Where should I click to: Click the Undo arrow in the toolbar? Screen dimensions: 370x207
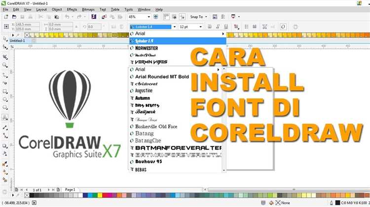66,17
